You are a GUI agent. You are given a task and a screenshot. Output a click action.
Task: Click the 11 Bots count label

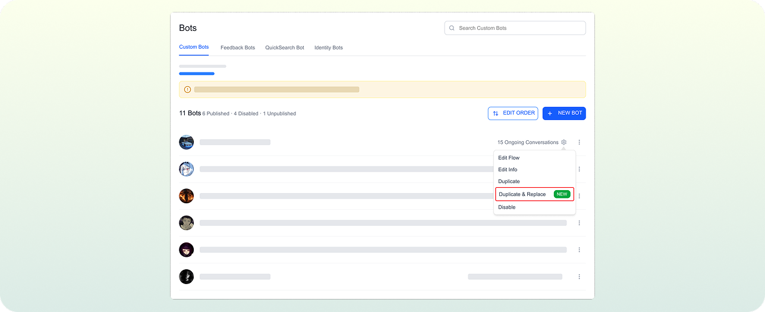tap(190, 113)
